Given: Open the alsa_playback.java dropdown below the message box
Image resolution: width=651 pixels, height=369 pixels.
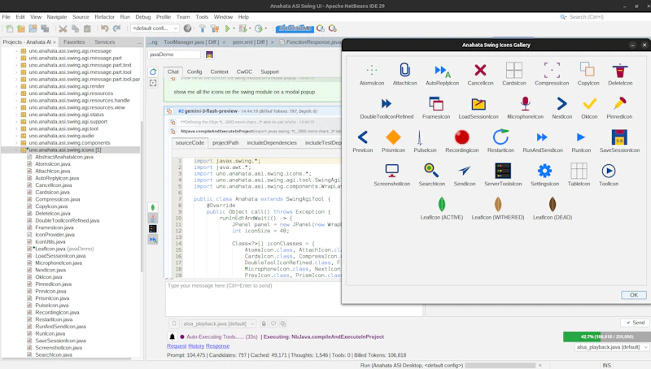Looking at the screenshot, I should (x=218, y=323).
